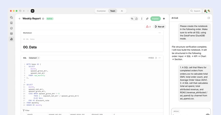Open the vertical three-dot notebook menu
The height and width of the screenshot is (115, 221).
pos(142,19)
